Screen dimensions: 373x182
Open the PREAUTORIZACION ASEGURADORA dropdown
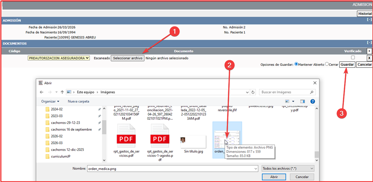(59, 58)
